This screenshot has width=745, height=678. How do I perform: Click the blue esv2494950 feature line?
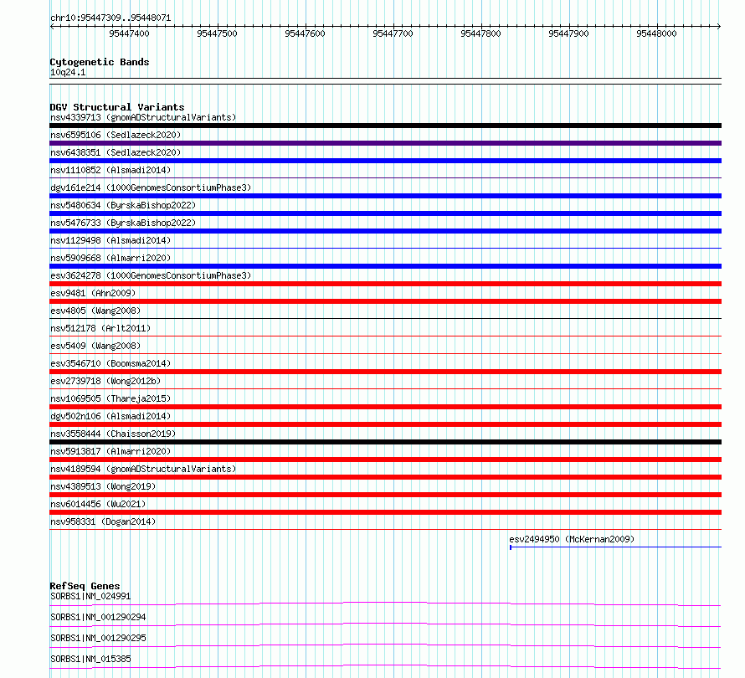click(615, 547)
